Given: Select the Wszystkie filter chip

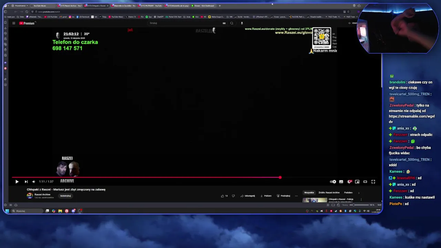Looking at the screenshot, I should point(309,193).
